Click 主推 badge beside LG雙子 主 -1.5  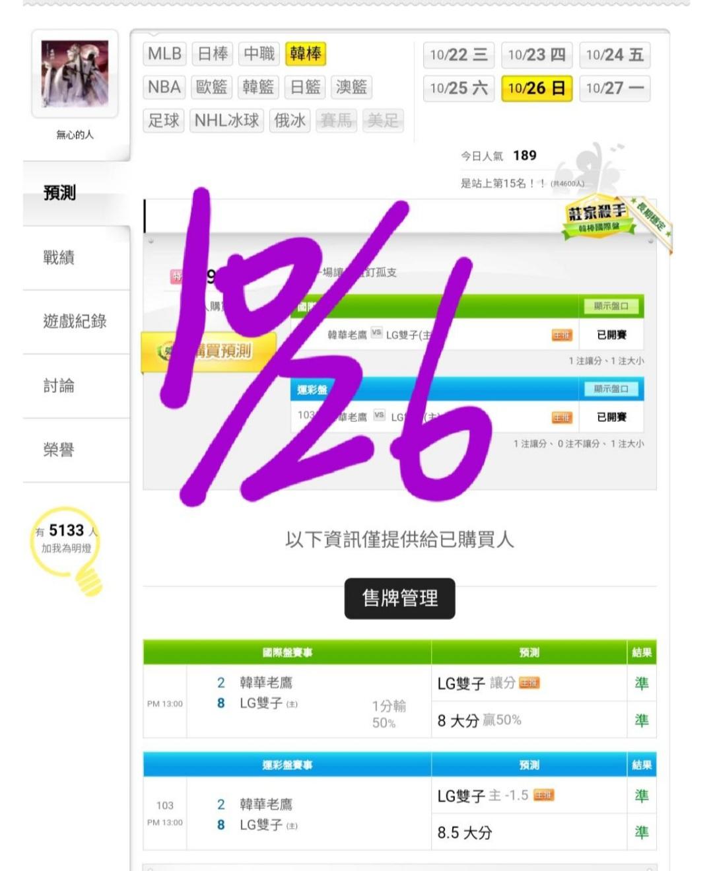543,795
